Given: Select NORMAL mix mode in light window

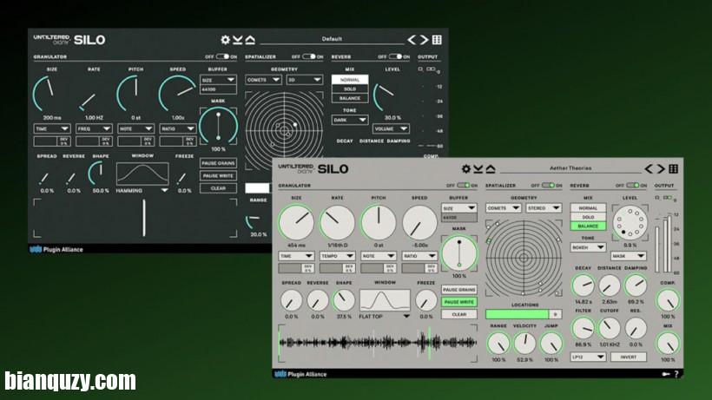Looking at the screenshot, I should pos(588,208).
